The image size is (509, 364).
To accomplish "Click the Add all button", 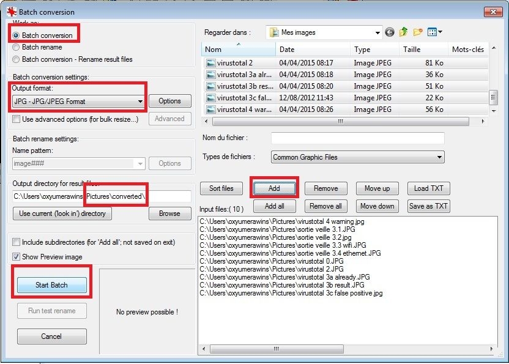I will point(274,206).
